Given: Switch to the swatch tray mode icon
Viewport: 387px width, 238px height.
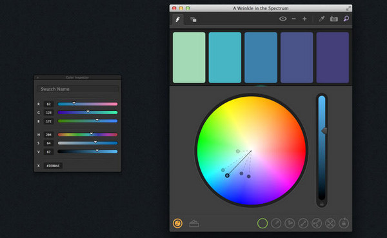Looking at the screenshot, I should click(x=194, y=223).
